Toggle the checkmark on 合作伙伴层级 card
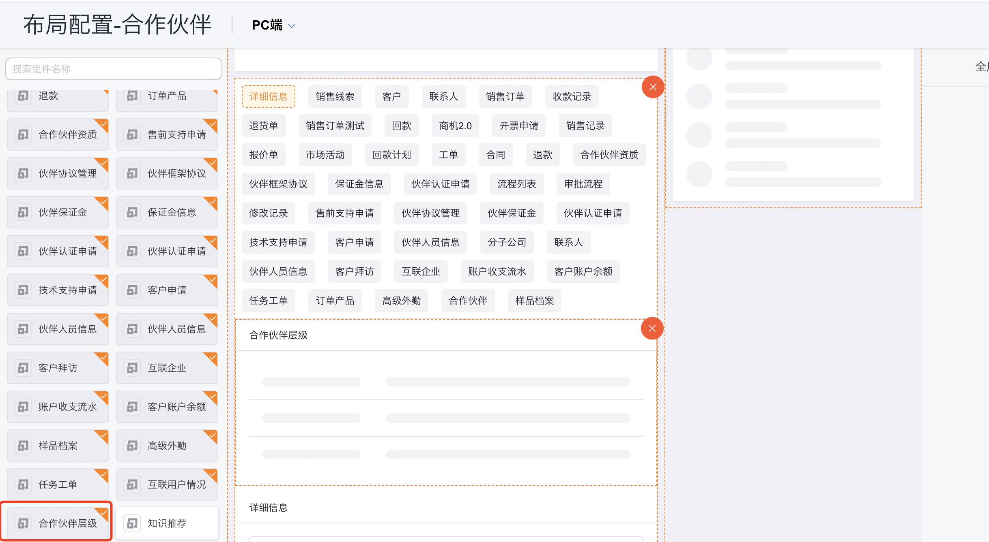 click(103, 513)
